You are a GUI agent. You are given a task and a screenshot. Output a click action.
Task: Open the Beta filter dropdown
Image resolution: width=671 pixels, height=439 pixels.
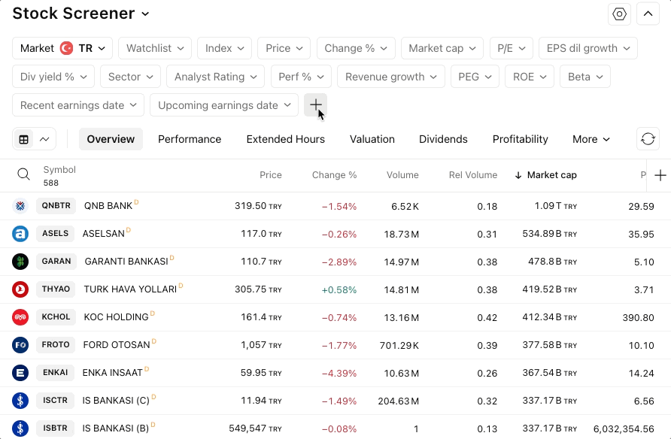(585, 77)
